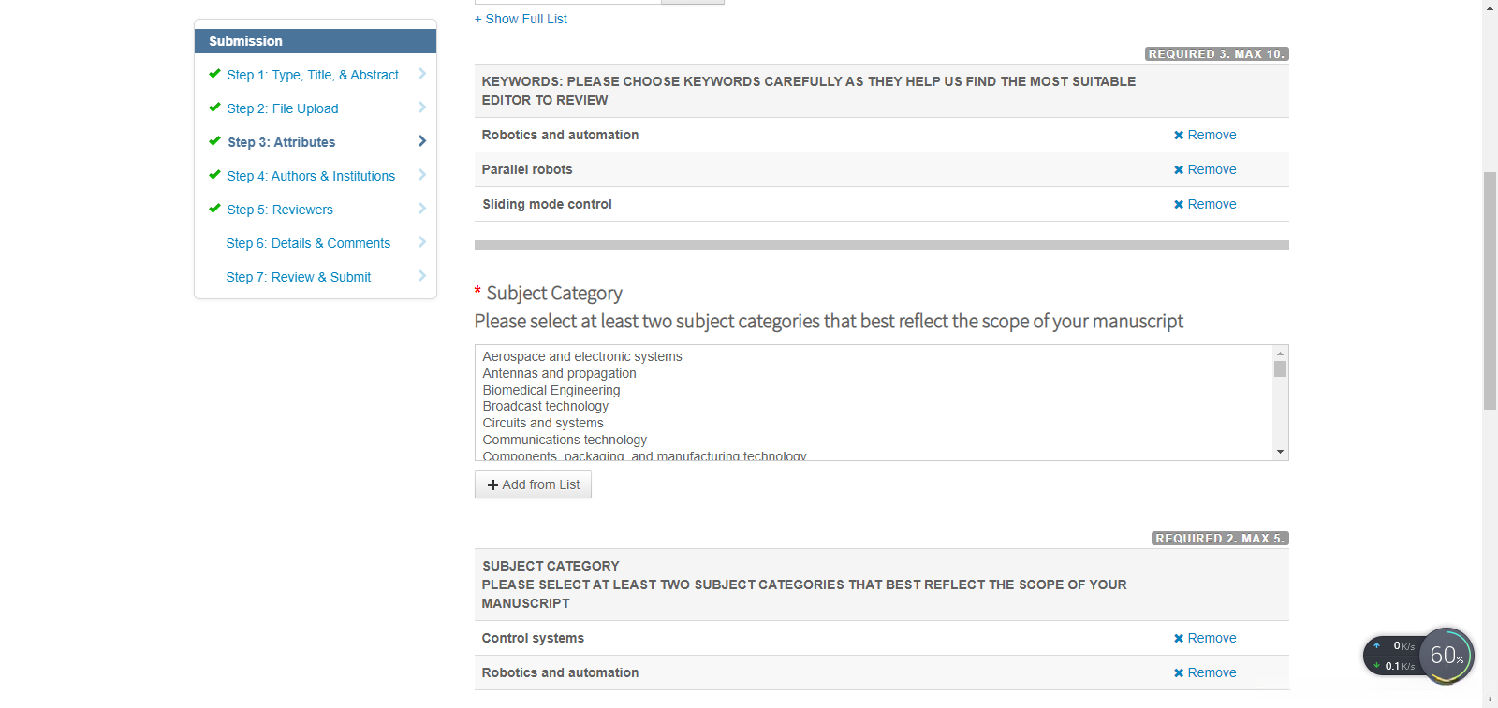Remove the Robotics and automation keyword
This screenshot has height=708, width=1498.
pyautogui.click(x=1205, y=136)
